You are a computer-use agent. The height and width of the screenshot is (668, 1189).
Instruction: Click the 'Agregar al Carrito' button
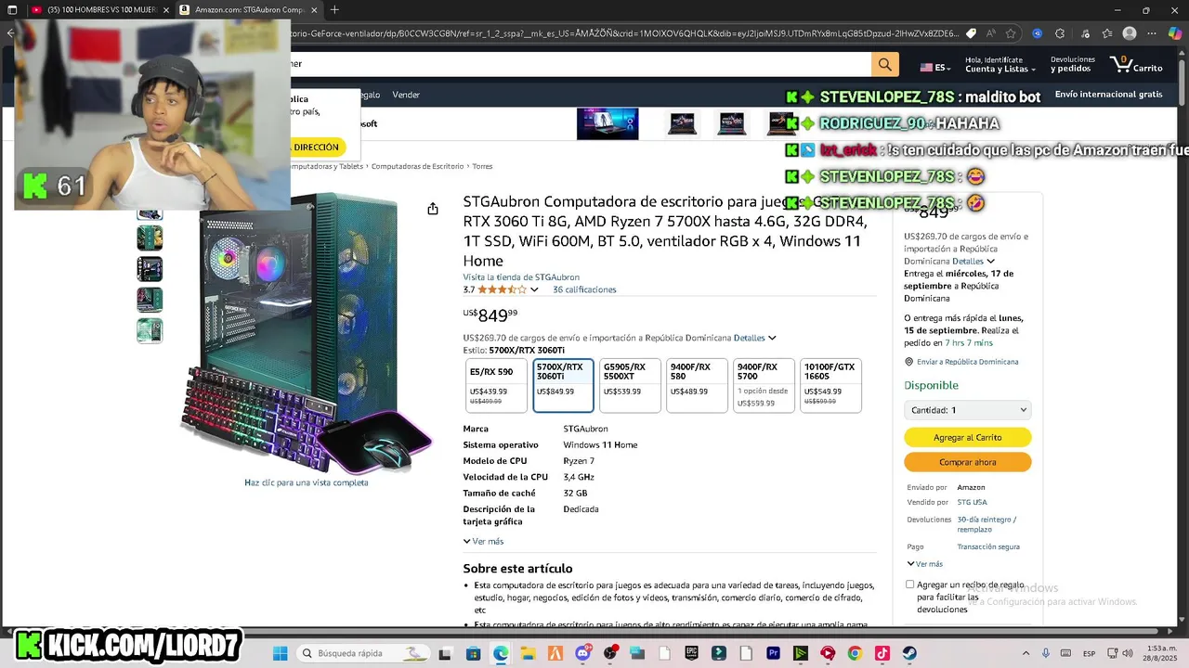[968, 437]
